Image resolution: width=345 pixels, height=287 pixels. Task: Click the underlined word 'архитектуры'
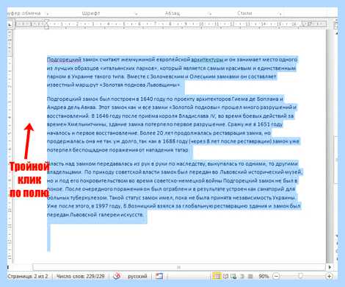point(207,60)
